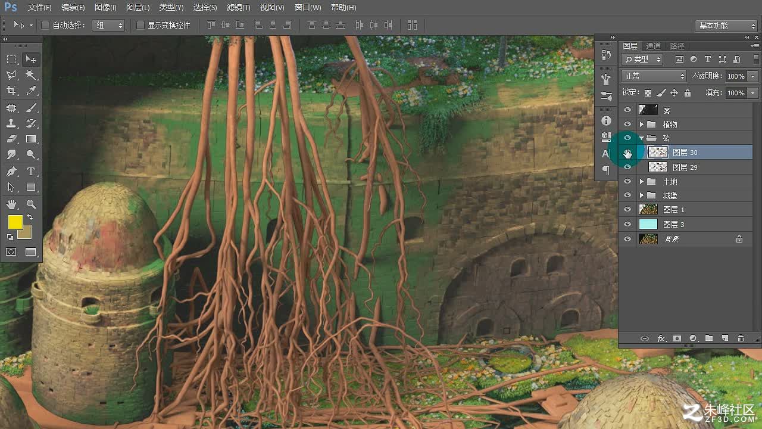Expand the 土地 layer group
762x429 pixels.
(641, 181)
